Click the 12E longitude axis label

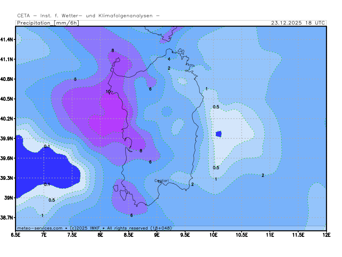point(326,235)
